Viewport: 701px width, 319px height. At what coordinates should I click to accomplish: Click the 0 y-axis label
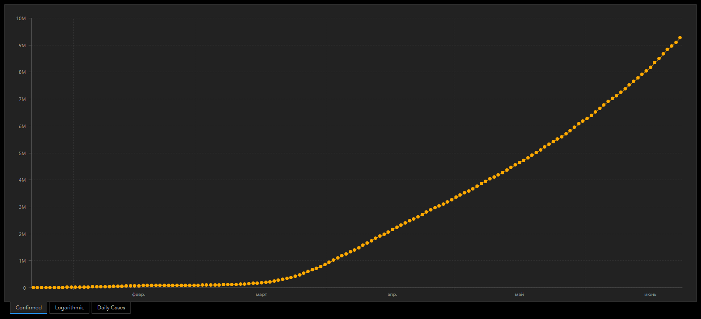[x=25, y=288]
